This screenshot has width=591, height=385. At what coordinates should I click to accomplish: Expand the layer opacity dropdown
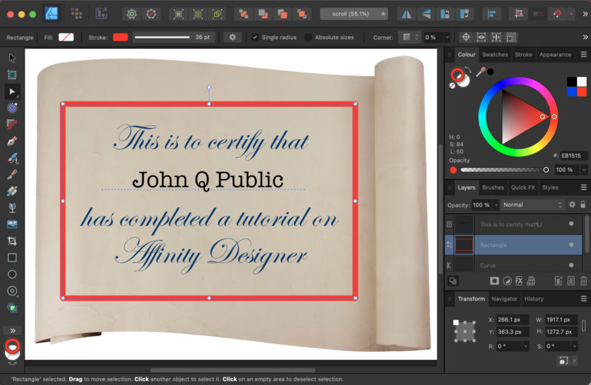[x=496, y=205]
